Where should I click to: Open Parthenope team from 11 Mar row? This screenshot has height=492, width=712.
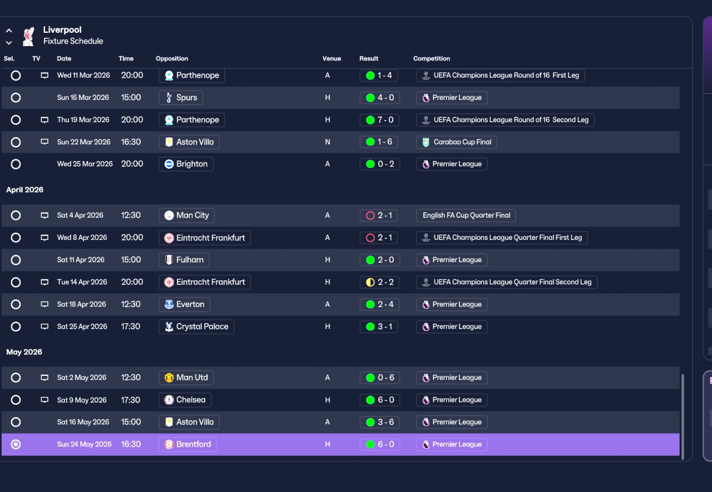click(191, 76)
